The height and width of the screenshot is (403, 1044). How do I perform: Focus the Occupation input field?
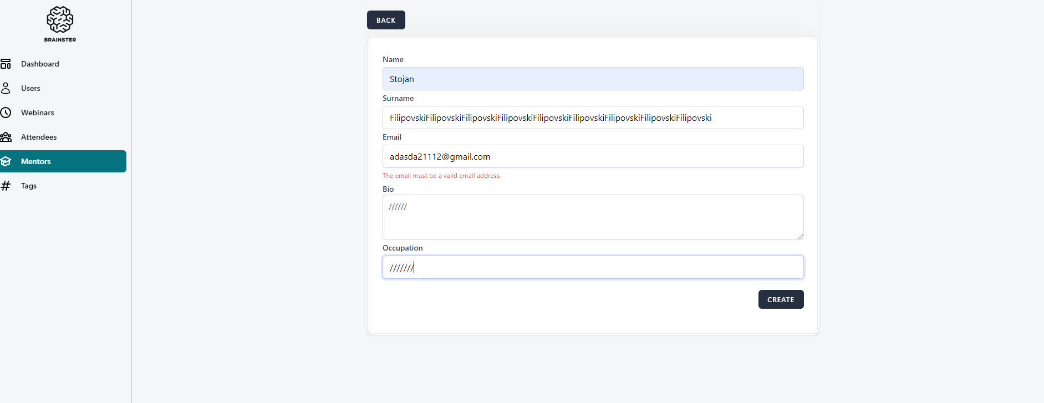(593, 267)
